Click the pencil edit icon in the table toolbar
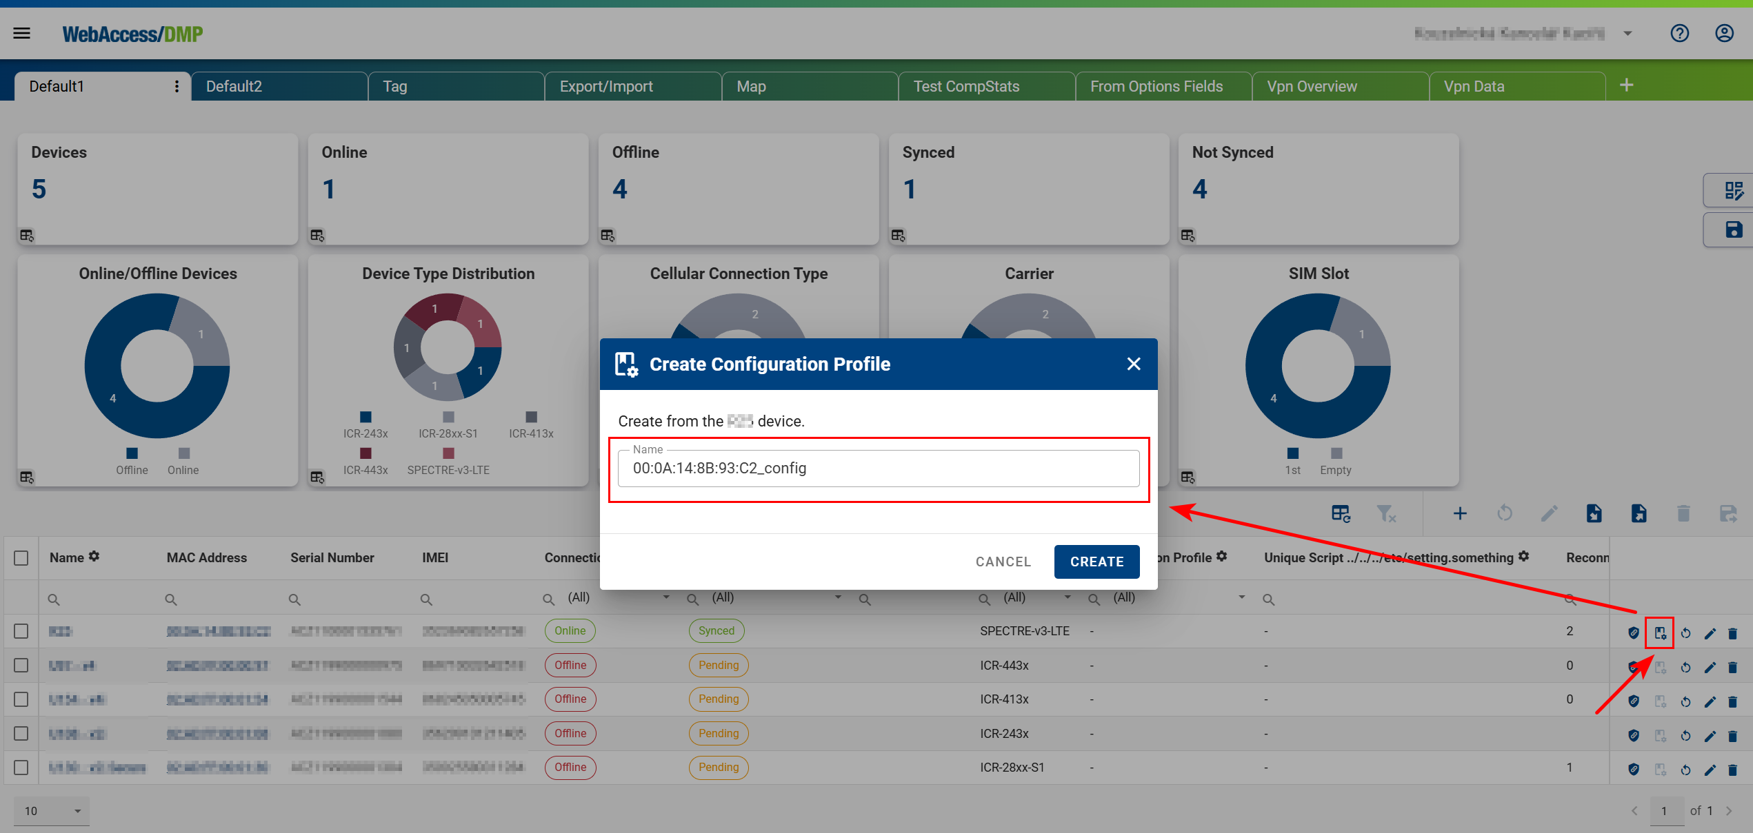 tap(1549, 513)
